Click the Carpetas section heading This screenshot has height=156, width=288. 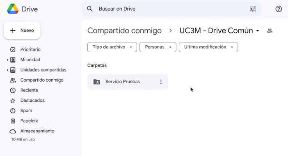(x=97, y=65)
